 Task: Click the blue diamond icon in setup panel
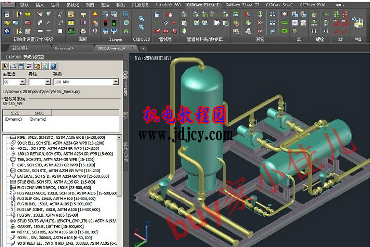click(7, 31)
